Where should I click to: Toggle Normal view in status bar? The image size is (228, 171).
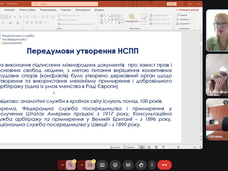coord(142,147)
